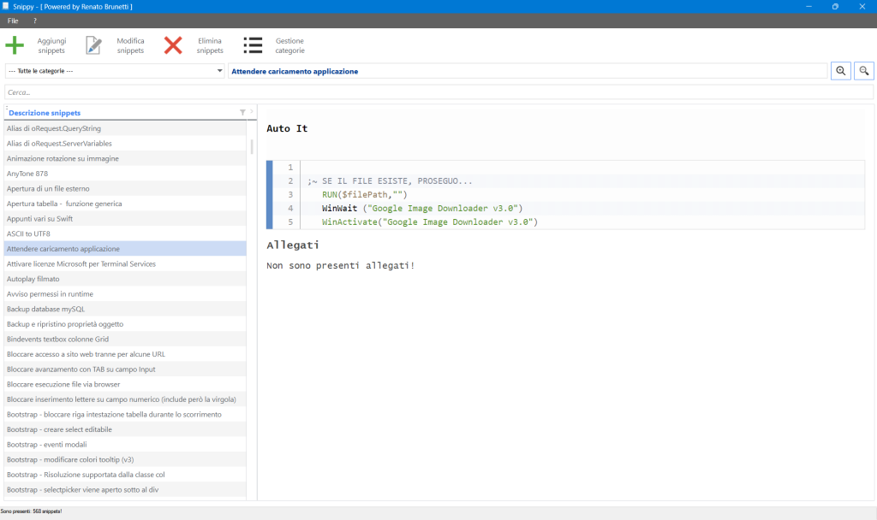Click the red X Elimina snippets icon

[x=173, y=45]
